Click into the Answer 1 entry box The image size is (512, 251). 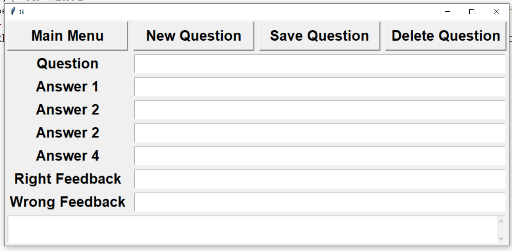[x=319, y=87]
